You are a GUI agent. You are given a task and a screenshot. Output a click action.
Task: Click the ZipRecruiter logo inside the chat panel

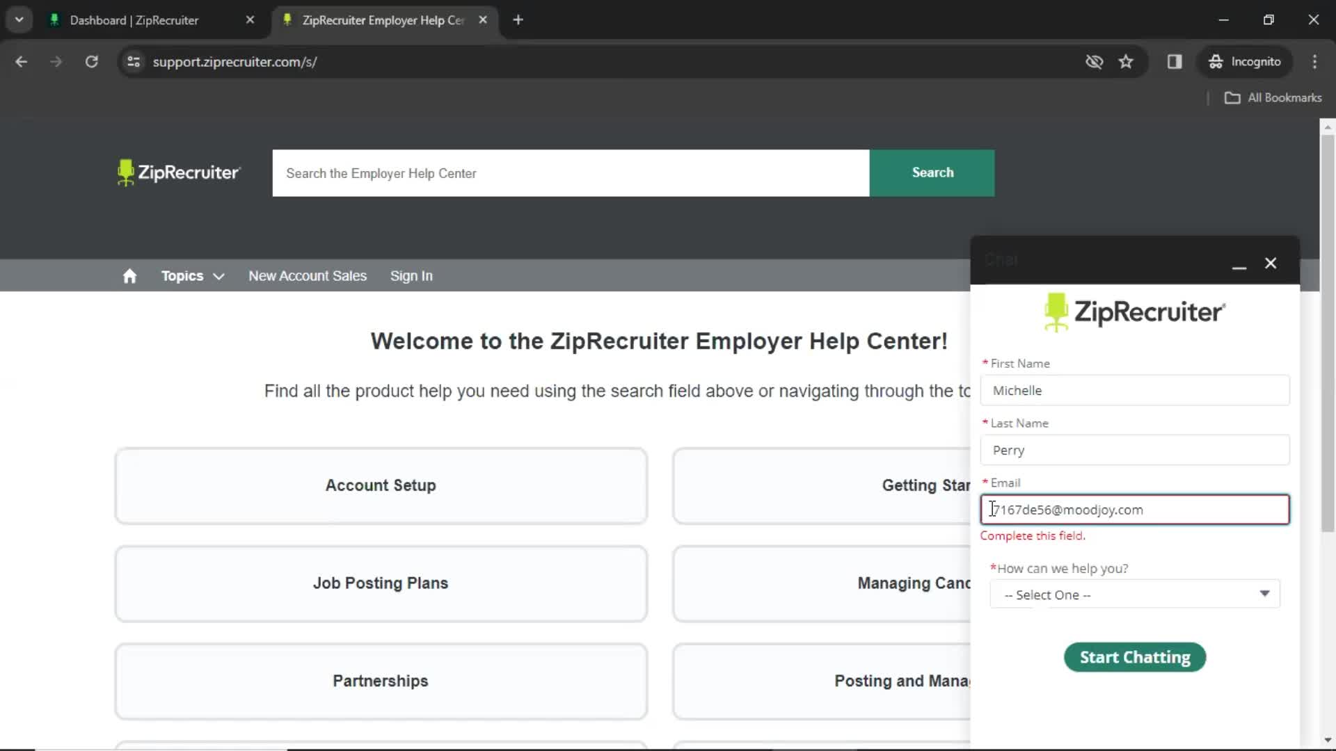tap(1134, 312)
